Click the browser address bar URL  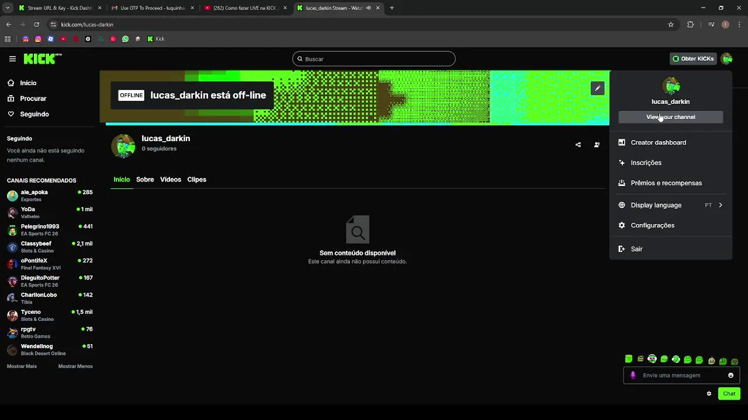coord(87,24)
